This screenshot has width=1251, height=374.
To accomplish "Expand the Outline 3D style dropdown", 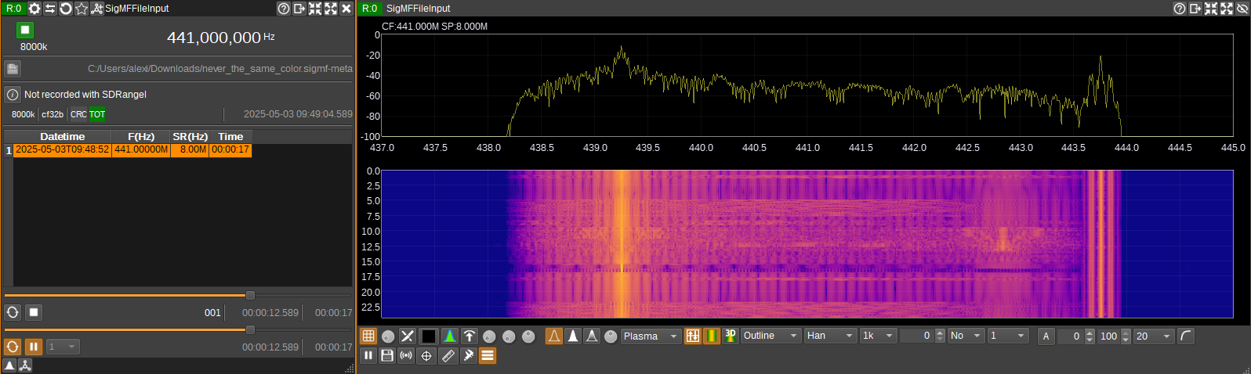I will point(771,336).
